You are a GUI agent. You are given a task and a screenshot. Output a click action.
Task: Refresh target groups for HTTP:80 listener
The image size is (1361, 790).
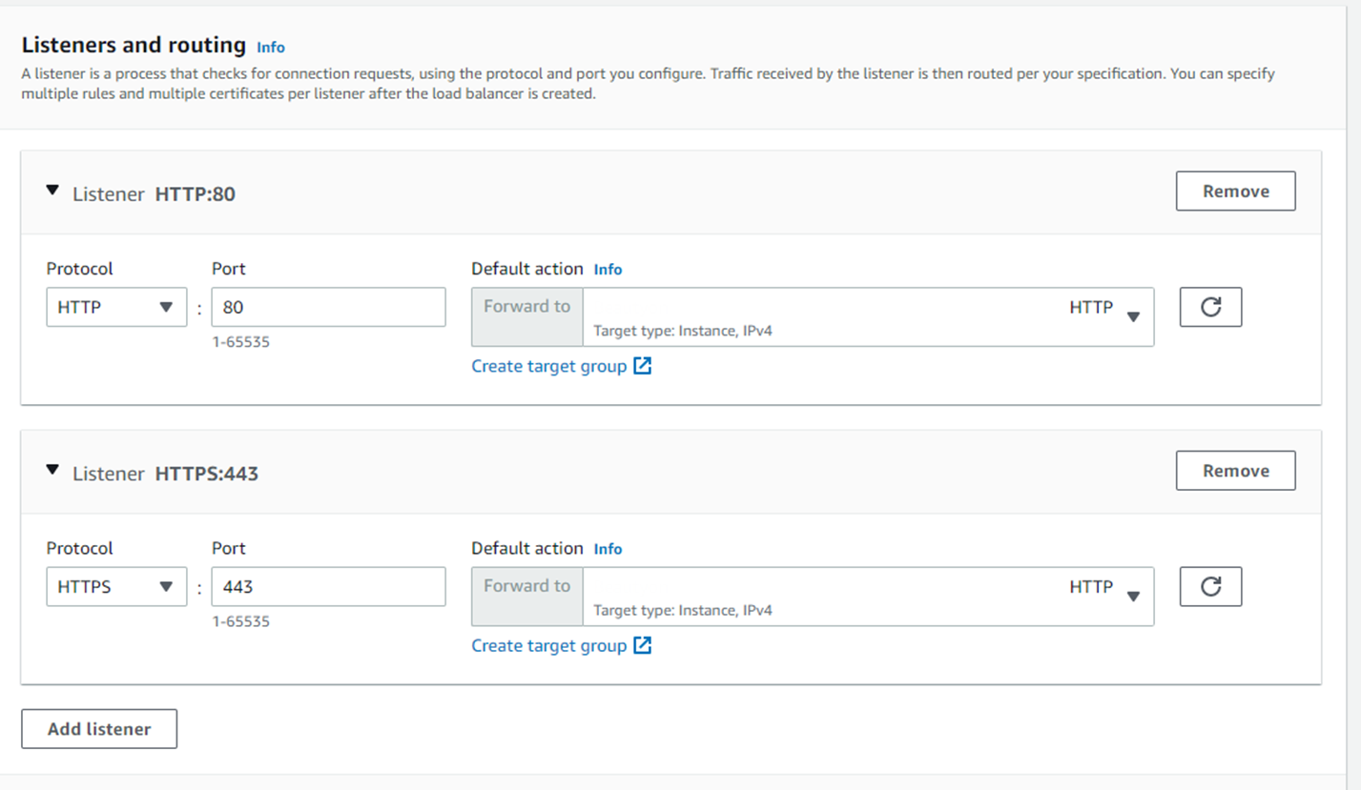[x=1210, y=307]
